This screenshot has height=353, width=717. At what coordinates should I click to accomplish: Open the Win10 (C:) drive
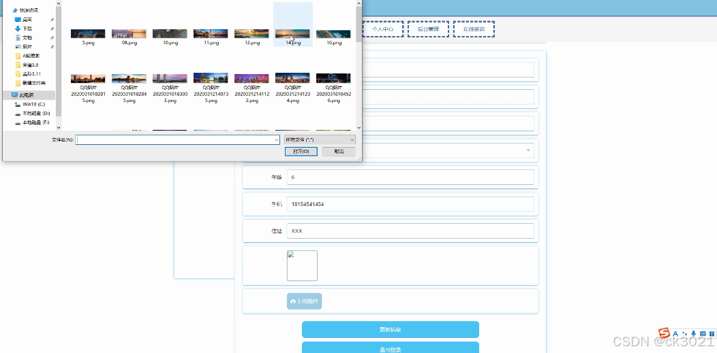point(30,105)
